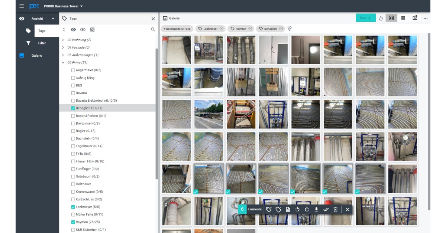The image size is (446, 233).
Task: Collapse the Ansicht sidebar section
Action: tap(53, 19)
